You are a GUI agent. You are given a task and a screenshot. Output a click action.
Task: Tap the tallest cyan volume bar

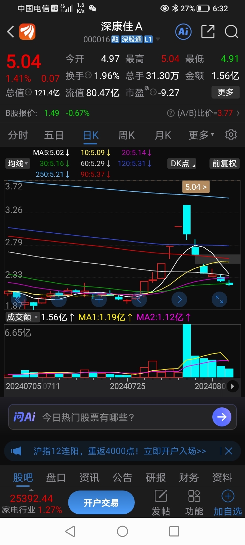pos(187,351)
